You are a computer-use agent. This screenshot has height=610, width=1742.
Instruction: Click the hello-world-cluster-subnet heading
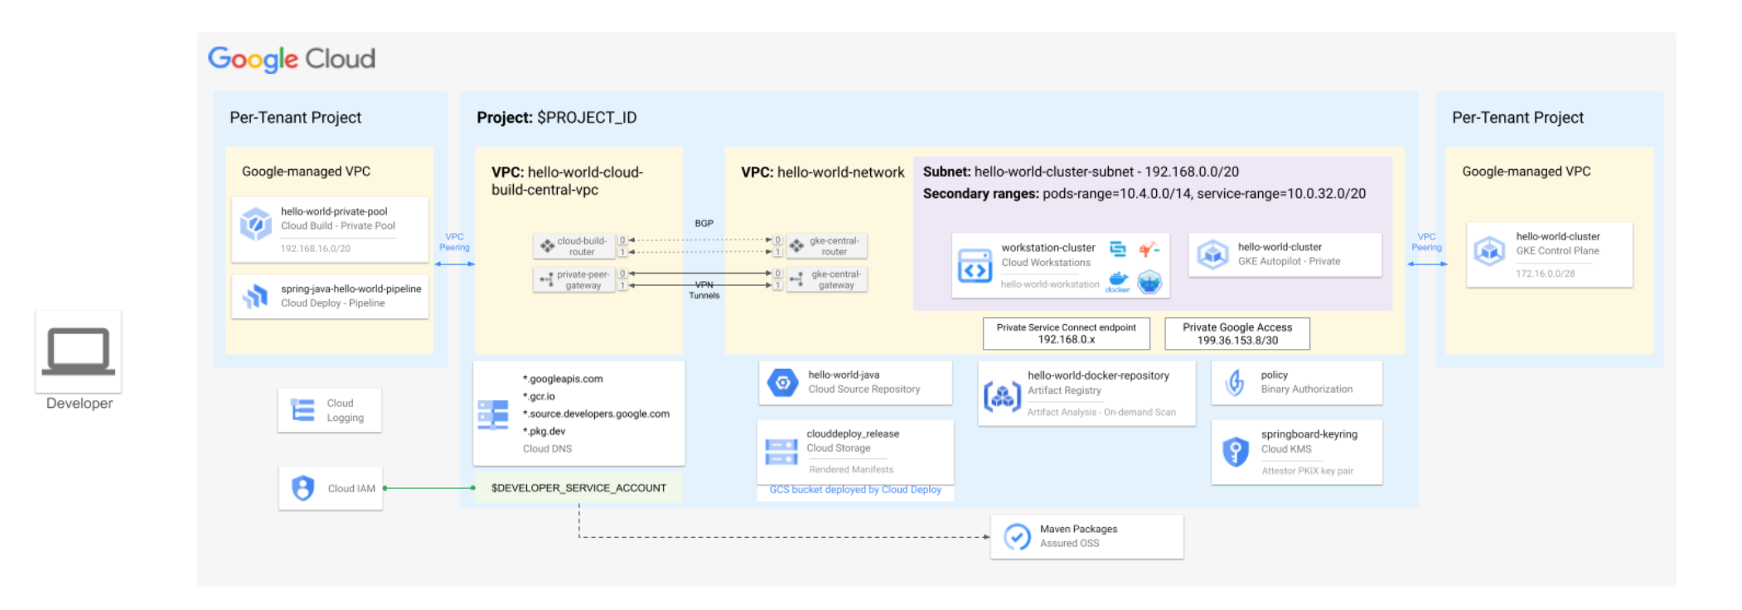click(1081, 172)
